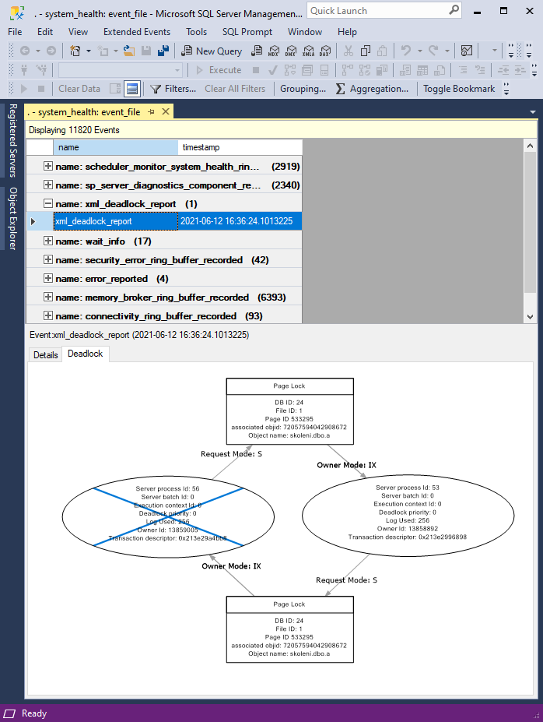Click the Open File folder icon
543x722 pixels.
(129, 51)
